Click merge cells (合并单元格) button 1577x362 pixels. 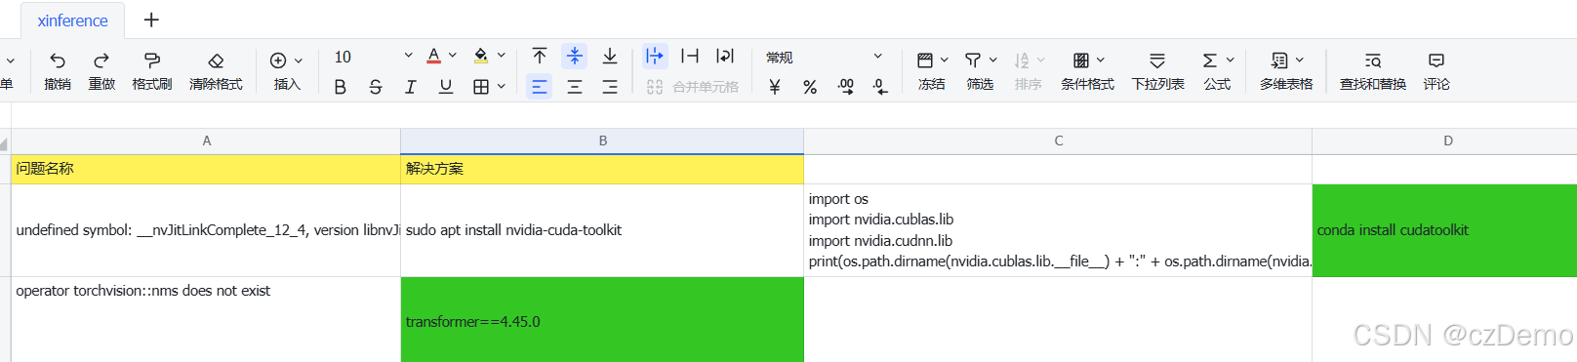click(x=693, y=87)
